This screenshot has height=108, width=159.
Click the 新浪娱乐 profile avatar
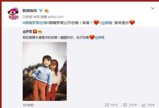pyautogui.click(x=13, y=13)
